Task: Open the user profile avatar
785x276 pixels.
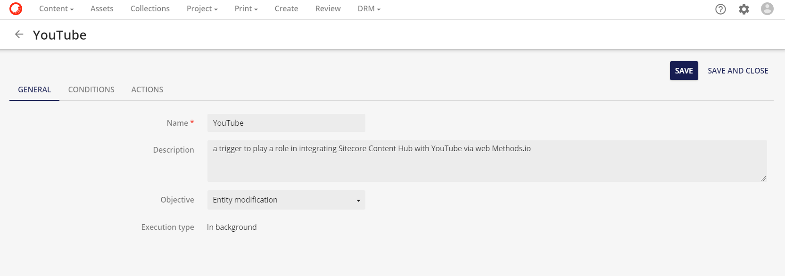Action: (767, 8)
